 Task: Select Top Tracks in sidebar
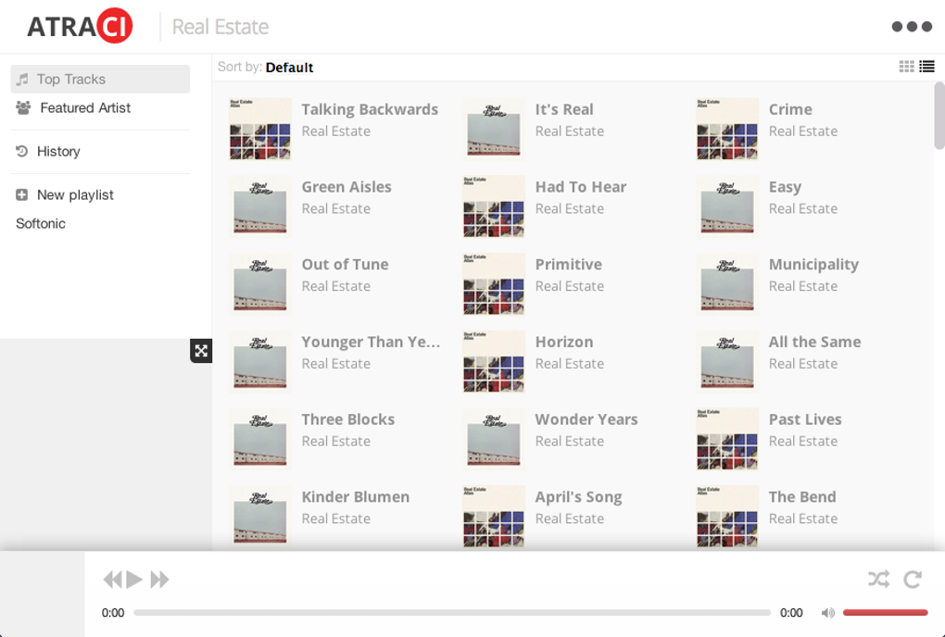point(100,79)
